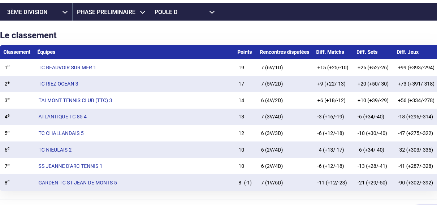The image size is (437, 205).
Task: Click the Points column header
Action: [245, 52]
